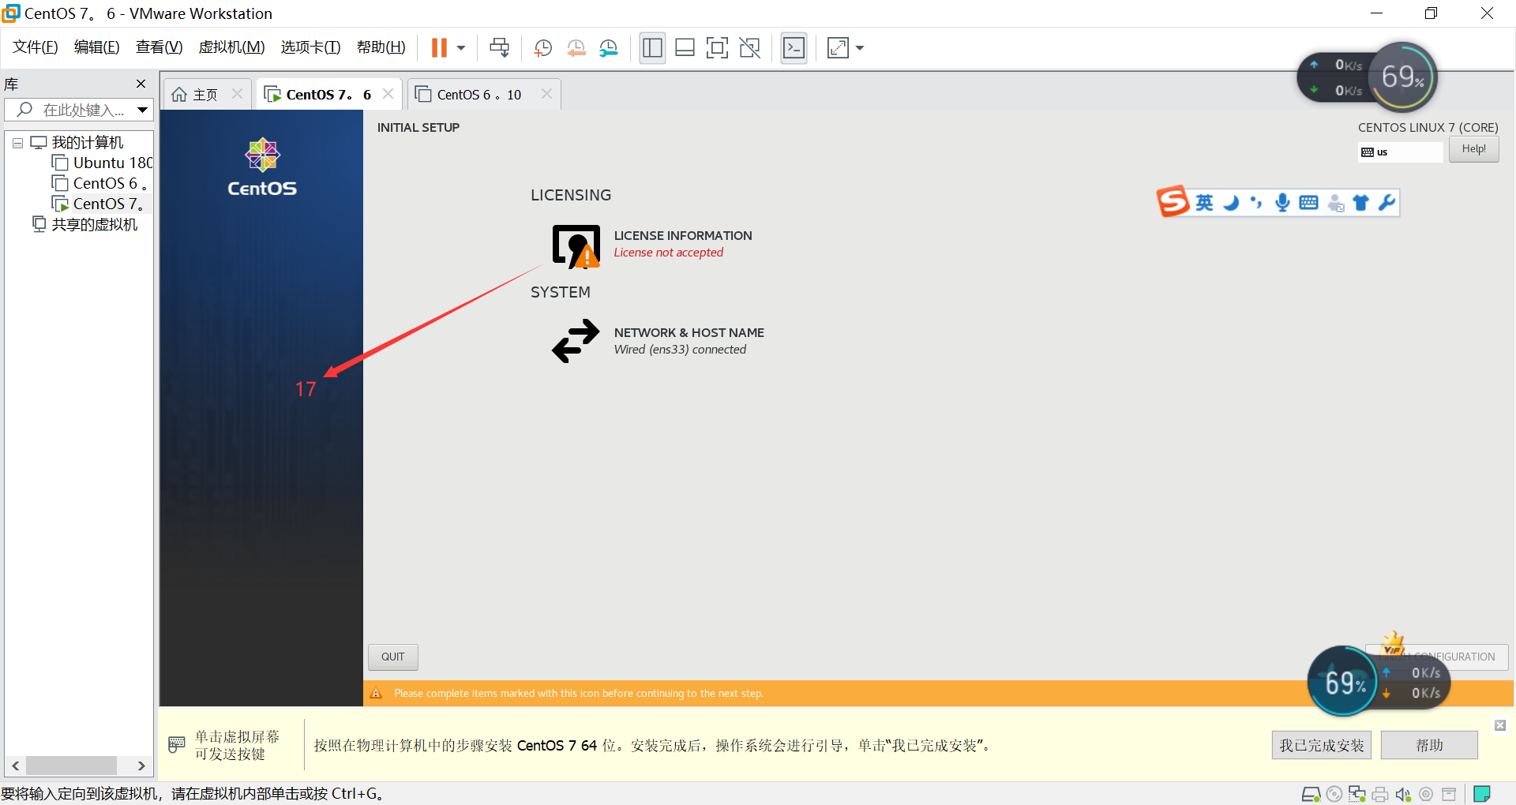Open Sogou skin box shirt icon

1360,203
